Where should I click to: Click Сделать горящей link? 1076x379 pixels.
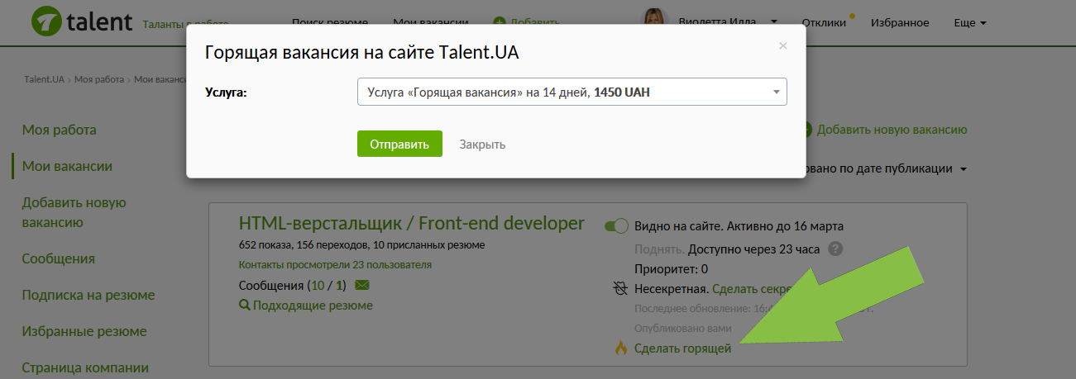[682, 348]
